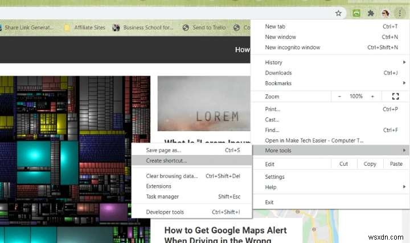This screenshot has width=410, height=243.
Task: Decrease zoom with the minus button
Action: (x=339, y=97)
